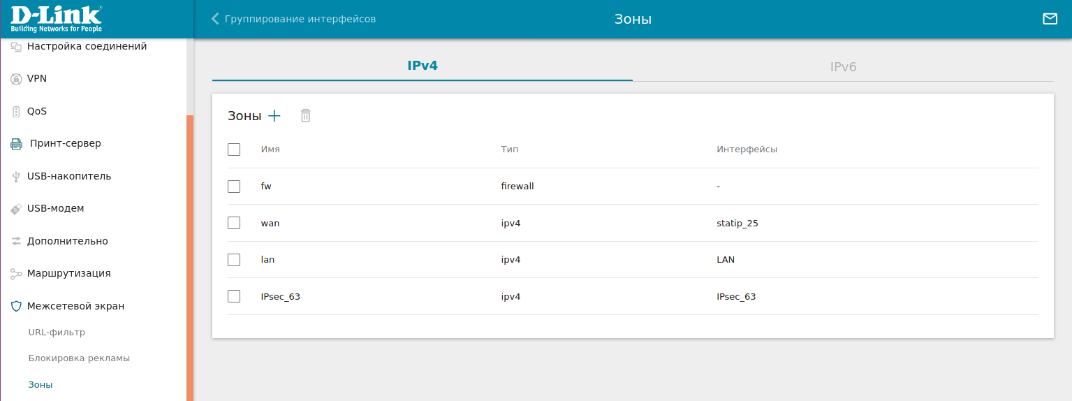Click the shield icon for Межсетевой экран

[x=16, y=306]
